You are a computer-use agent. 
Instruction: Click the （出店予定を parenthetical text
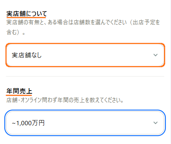click(x=143, y=22)
